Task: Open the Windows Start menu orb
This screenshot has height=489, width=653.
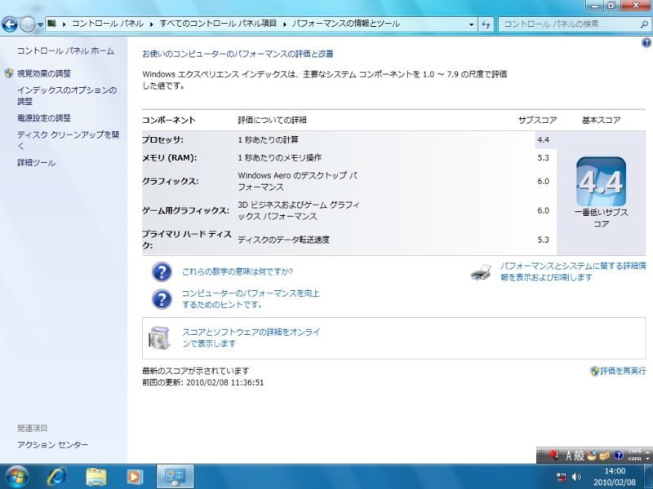Action: pos(17,477)
